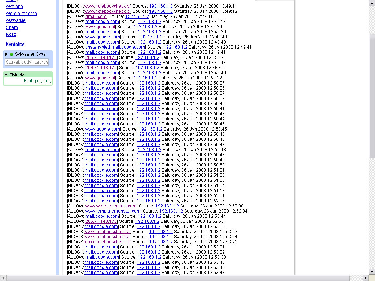Open the Wszystkie mail folder
Image resolution: width=375 pixels, height=281 pixels.
(15, 20)
